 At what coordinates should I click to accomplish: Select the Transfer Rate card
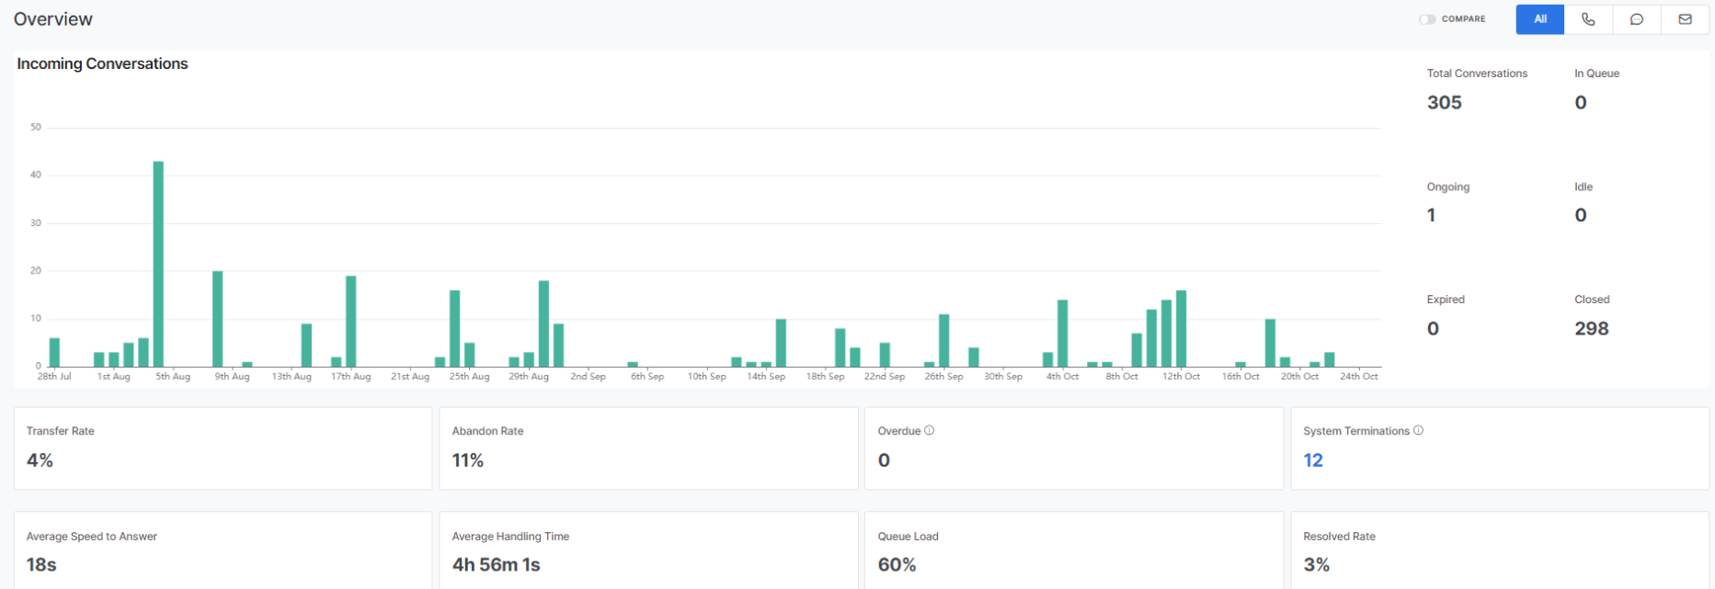click(x=223, y=448)
